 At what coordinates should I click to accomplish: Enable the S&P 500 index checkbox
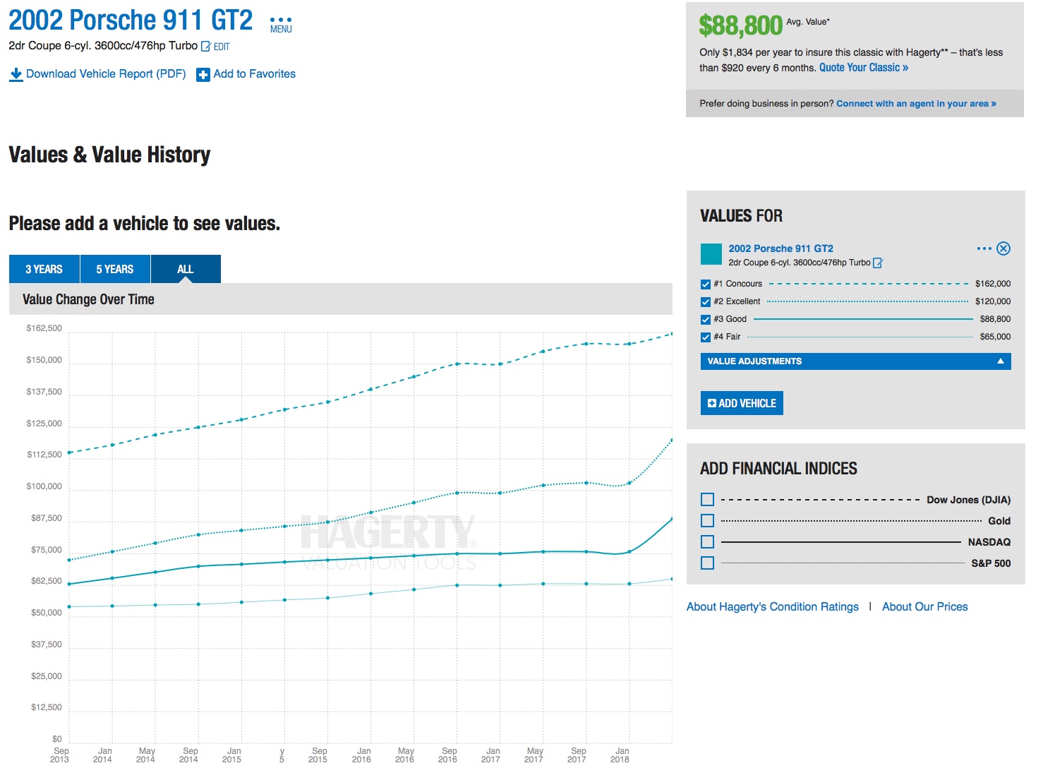707,563
